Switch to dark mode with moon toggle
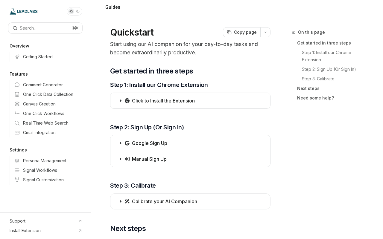This screenshot has height=239, width=383. point(78,11)
